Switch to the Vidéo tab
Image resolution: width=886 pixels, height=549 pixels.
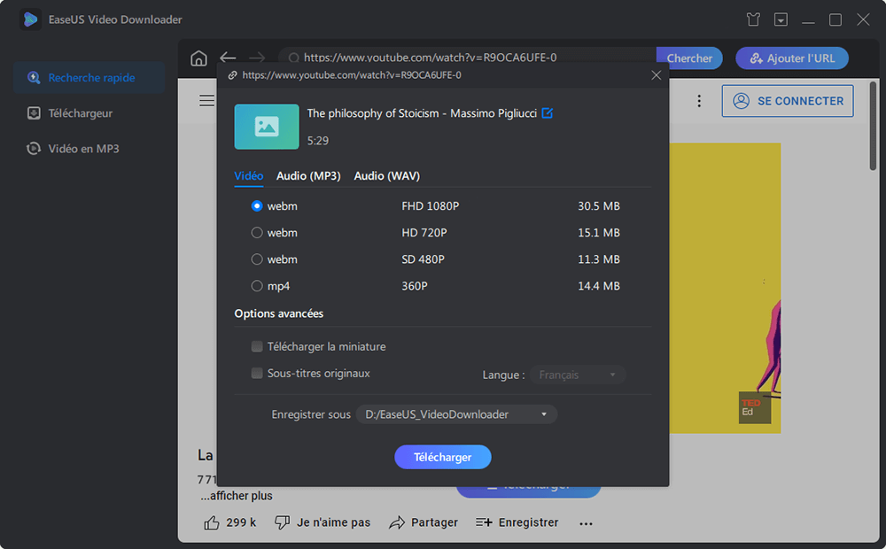[x=249, y=175]
